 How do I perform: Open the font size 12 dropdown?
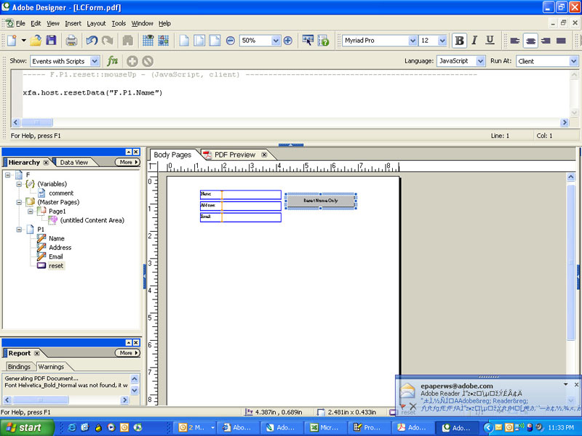pyautogui.click(x=442, y=41)
